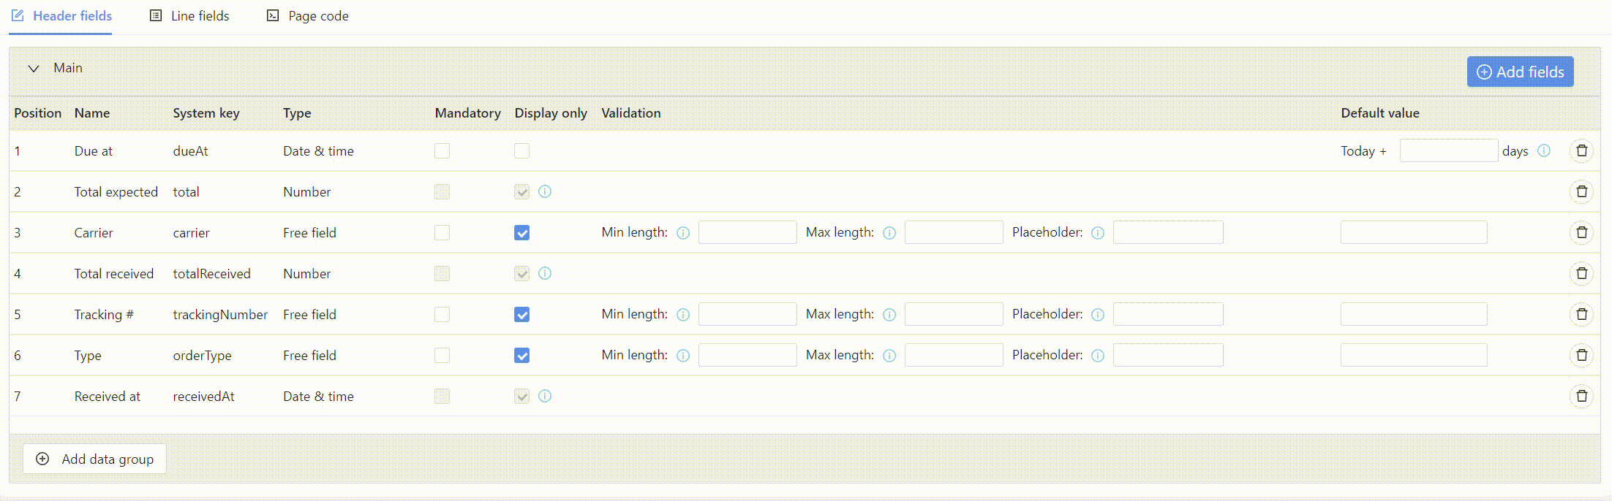Click info icon beside Total expected display-only checkbox
The width and height of the screenshot is (1612, 501).
(545, 191)
